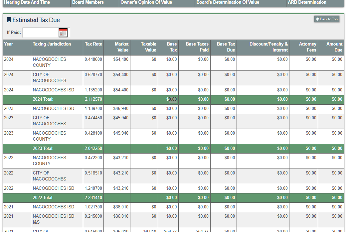348x232 pixels.
Task: Click the NACOGDOCHES ISD I&S jurisdiction cell
Action: point(53,219)
